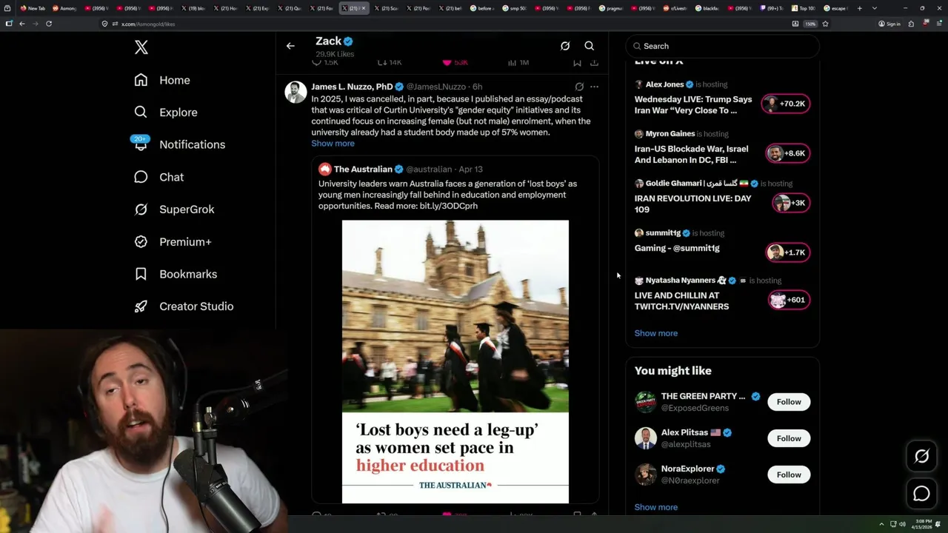Click the Search input field on X
The height and width of the screenshot is (533, 948).
[x=722, y=46]
